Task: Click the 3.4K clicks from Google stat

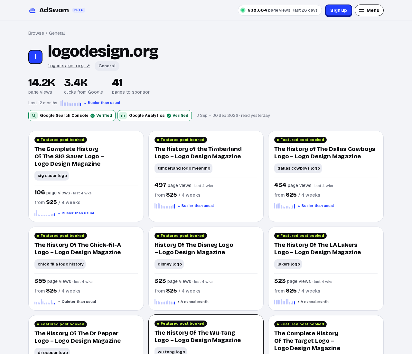Action: pyautogui.click(x=83, y=86)
